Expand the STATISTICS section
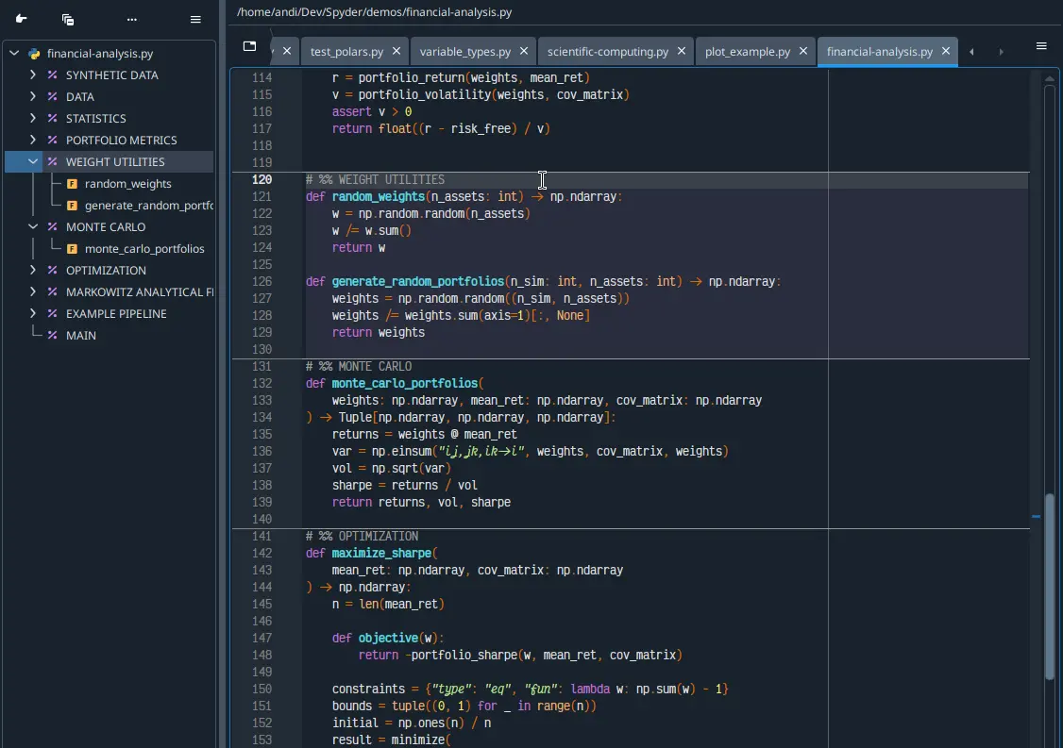 [x=32, y=119]
